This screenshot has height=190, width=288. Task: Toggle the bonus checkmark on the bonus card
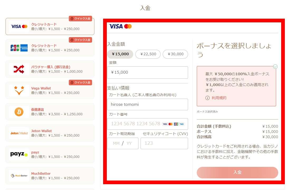(275, 67)
